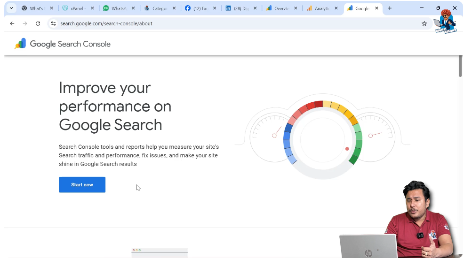This screenshot has width=464, height=259.
Task: Click the Google Search Console title text
Action: pos(70,44)
